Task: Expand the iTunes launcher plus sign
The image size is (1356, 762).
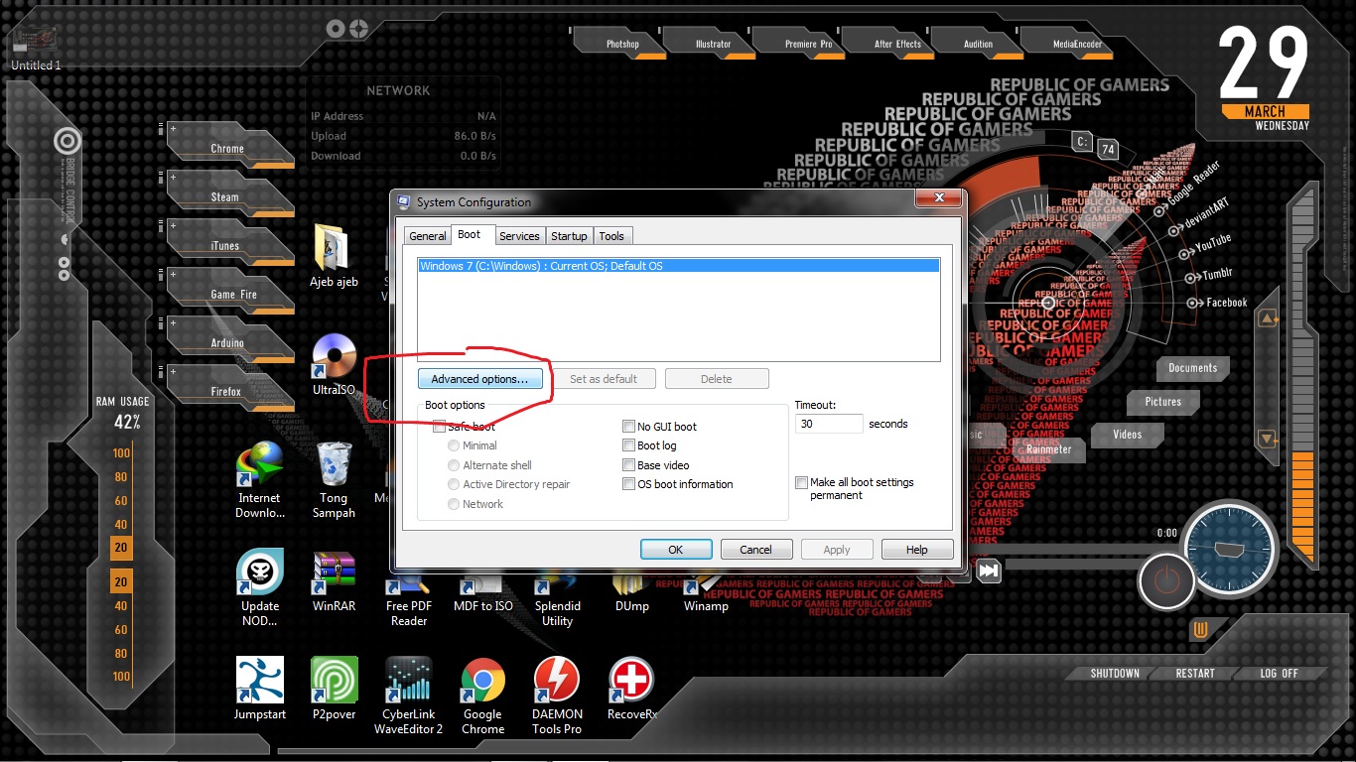Action: click(x=173, y=226)
